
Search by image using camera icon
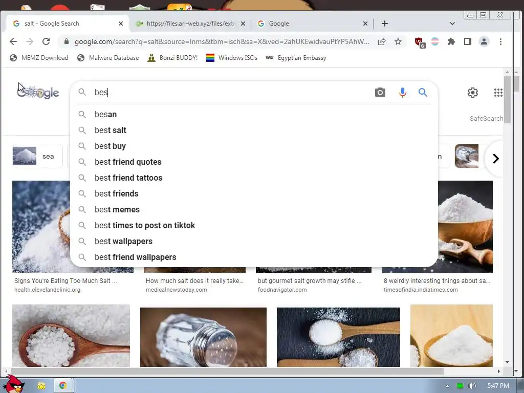pyautogui.click(x=380, y=92)
